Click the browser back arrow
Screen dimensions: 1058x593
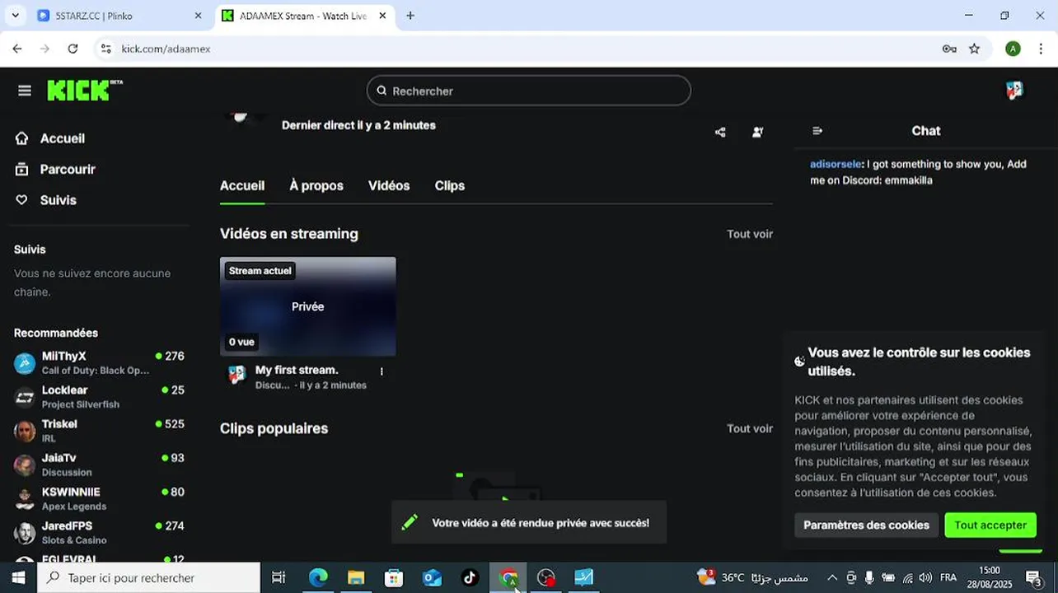(17, 49)
